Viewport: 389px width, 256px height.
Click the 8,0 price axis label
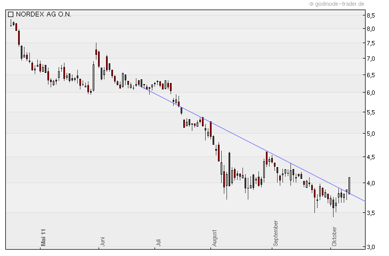pos(371,29)
